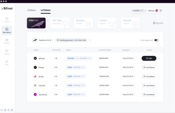Click the Bifrost logo in the sidebar
The image size is (175, 113).
(7, 8)
